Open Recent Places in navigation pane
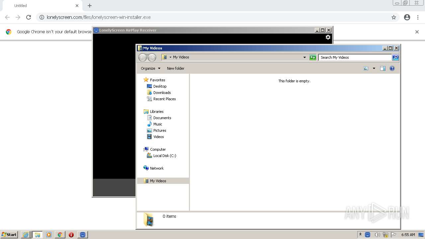Screen dimensions: 425x239 click(x=164, y=99)
